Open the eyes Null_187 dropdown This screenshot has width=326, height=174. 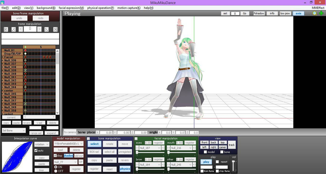pyautogui.click(x=150, y=148)
